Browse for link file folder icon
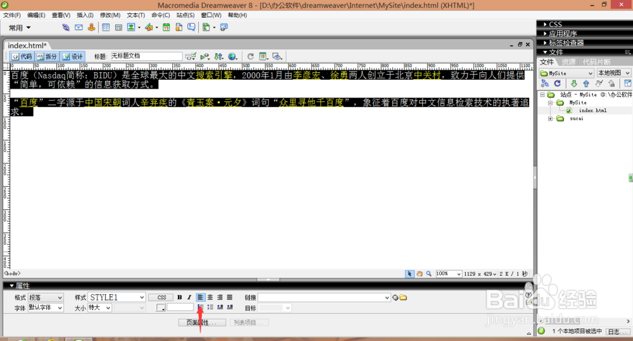 tap(403, 298)
